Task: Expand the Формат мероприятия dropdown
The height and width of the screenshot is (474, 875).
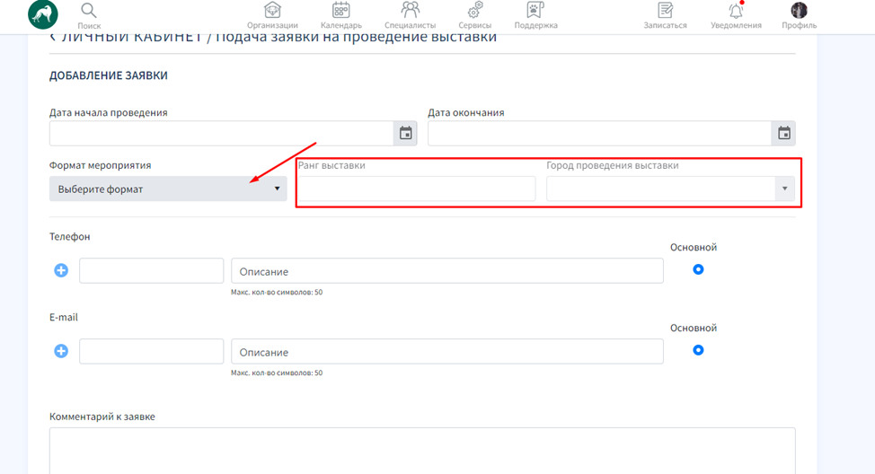Action: 168,189
